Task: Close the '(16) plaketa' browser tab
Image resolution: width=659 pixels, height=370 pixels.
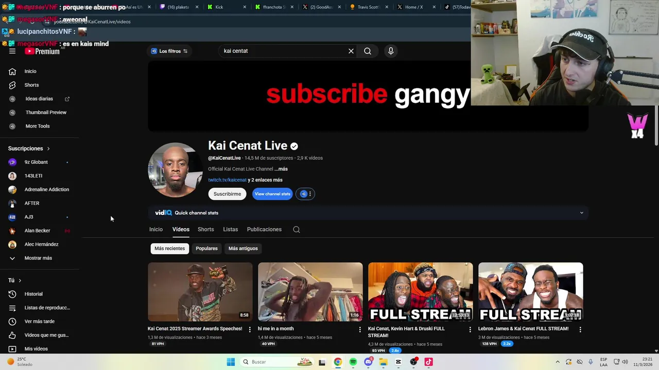Action: click(197, 7)
